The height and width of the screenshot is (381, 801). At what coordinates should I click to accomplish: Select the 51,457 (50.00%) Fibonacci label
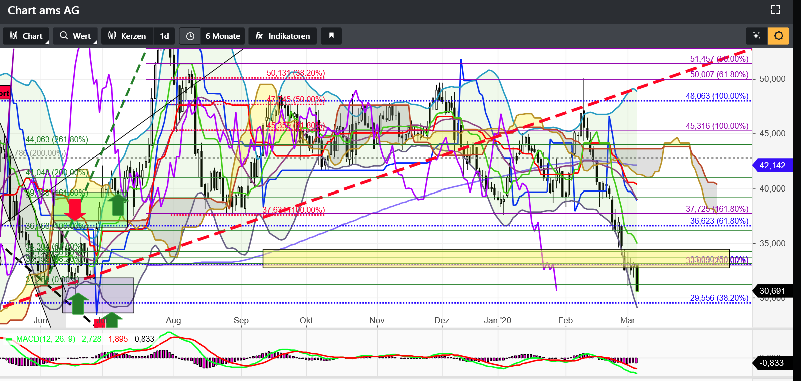tap(719, 59)
